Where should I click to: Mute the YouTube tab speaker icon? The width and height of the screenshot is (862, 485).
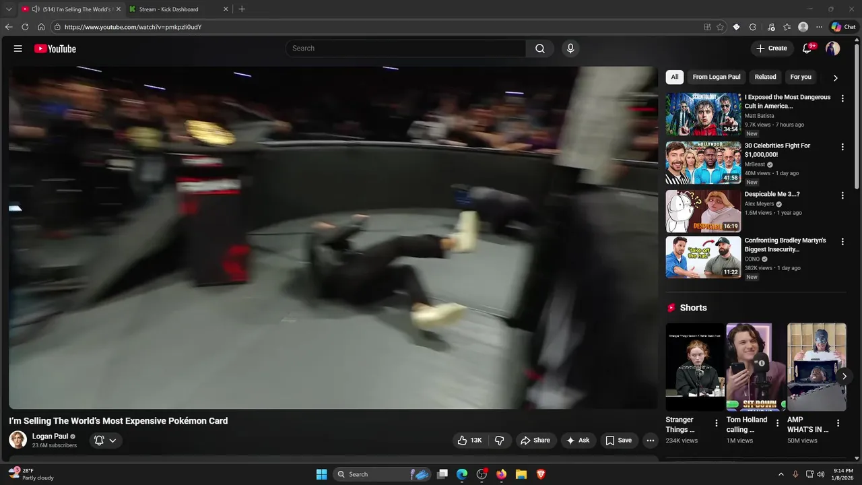click(36, 9)
